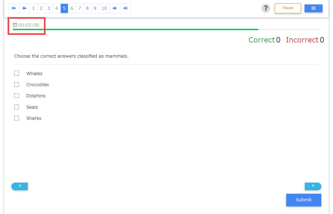The width and height of the screenshot is (333, 214).
Task: Click the alarm clock timer icon
Action: click(x=15, y=25)
